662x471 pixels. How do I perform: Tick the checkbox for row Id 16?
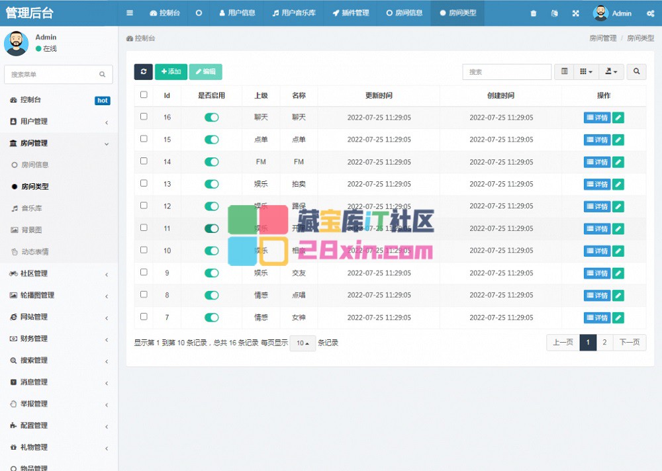pyautogui.click(x=144, y=116)
